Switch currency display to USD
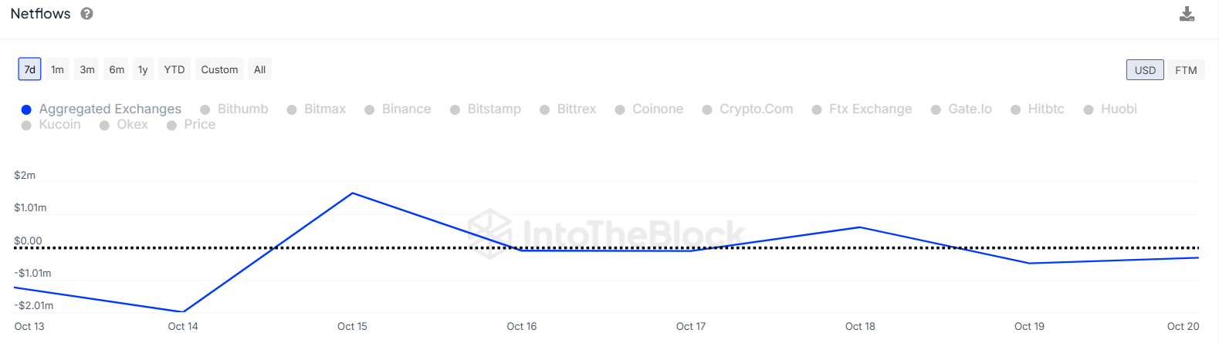 [x=1145, y=70]
